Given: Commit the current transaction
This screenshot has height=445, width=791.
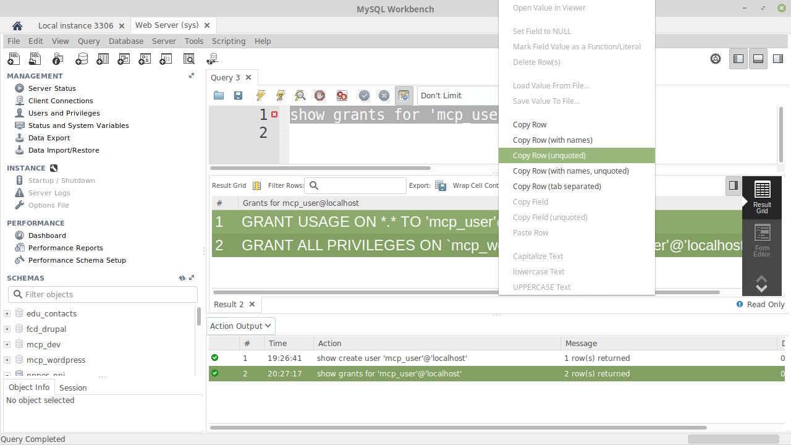Looking at the screenshot, I should point(364,96).
